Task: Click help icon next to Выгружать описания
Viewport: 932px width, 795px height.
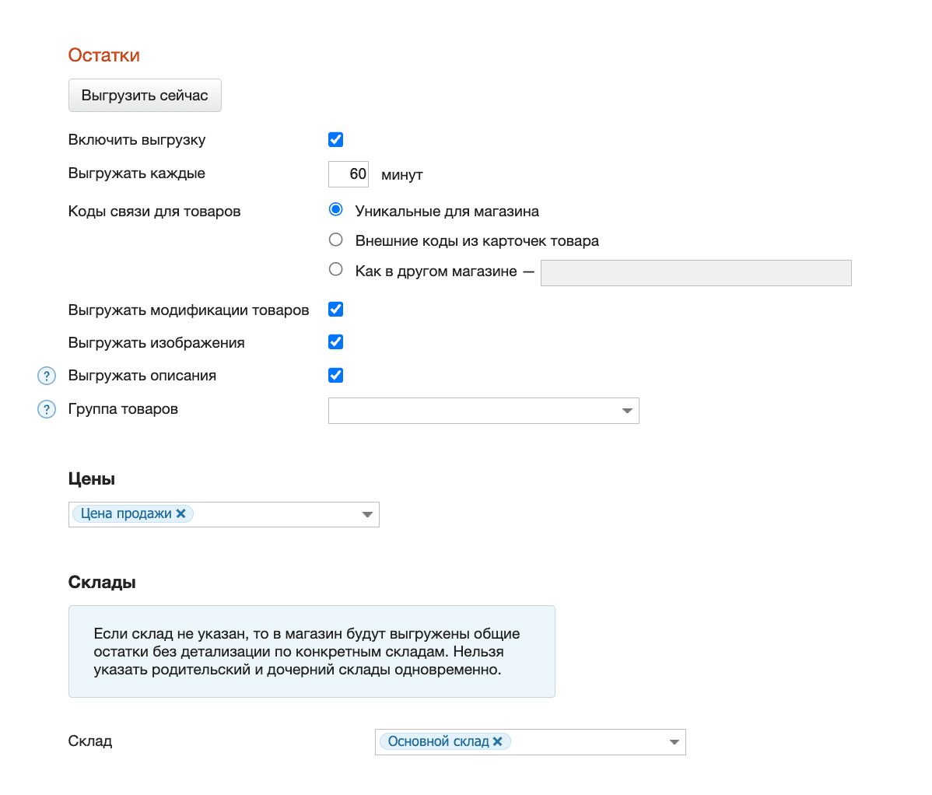Action: (47, 376)
